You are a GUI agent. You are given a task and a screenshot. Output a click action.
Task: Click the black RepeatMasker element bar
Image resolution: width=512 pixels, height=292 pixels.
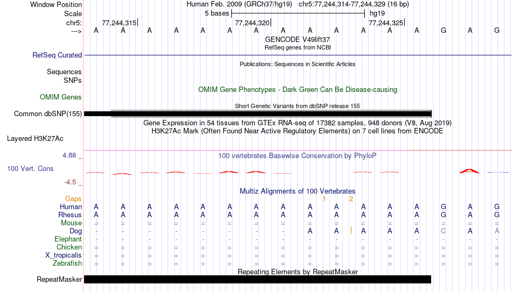tap(258, 279)
